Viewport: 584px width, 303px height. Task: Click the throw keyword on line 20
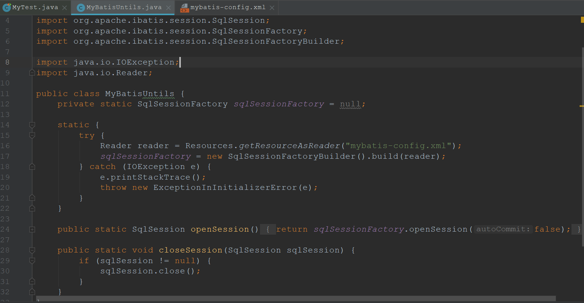(x=113, y=188)
